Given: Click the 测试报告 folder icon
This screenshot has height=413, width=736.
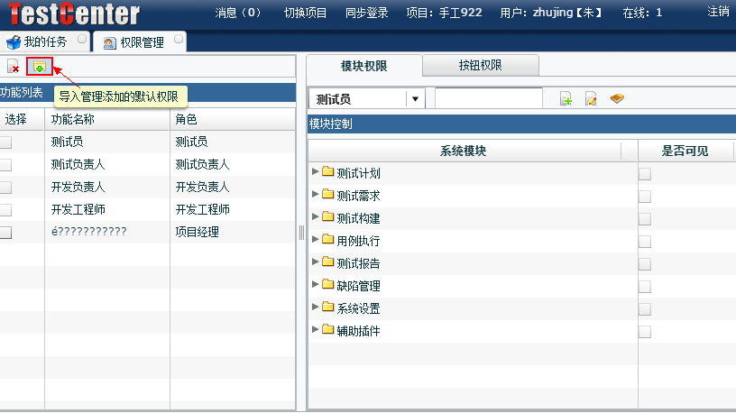Looking at the screenshot, I should tap(328, 263).
